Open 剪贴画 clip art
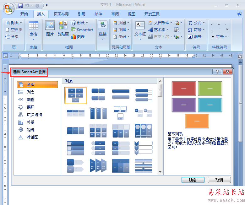The width and height of the screenshot is (245, 205). coord(63,29)
